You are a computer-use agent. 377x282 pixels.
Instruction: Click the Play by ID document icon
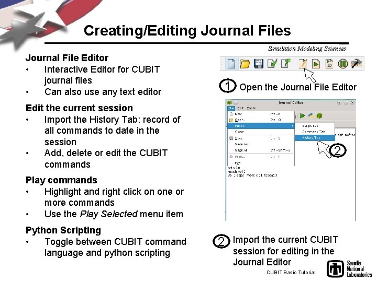(x=329, y=64)
